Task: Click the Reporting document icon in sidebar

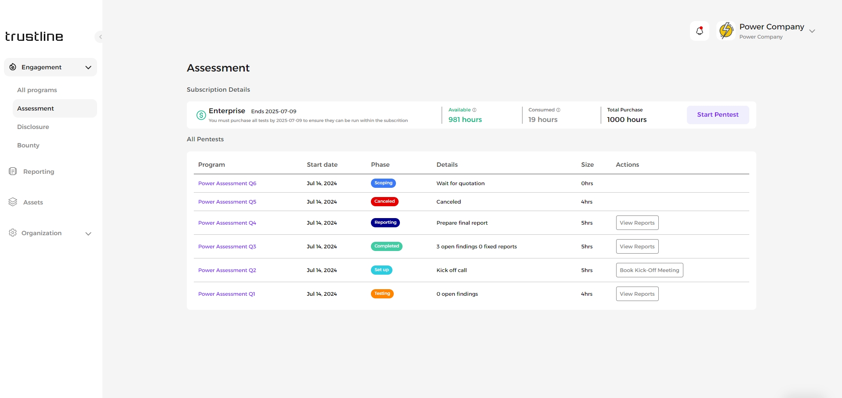Action: tap(13, 171)
